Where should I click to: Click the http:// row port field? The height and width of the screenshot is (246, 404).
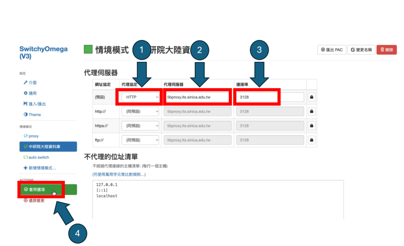pyautogui.click(x=270, y=112)
